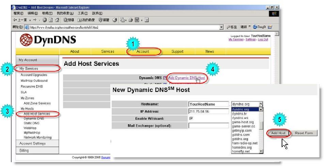Click My Services in sidebar
329x167 pixels.
click(29, 69)
